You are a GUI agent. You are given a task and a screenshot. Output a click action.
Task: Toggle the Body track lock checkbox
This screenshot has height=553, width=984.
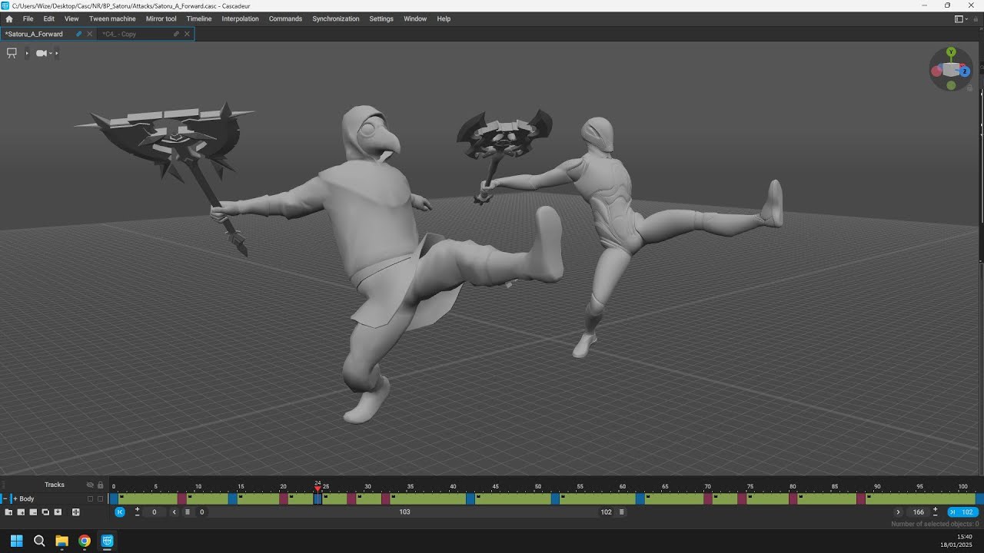[100, 499]
